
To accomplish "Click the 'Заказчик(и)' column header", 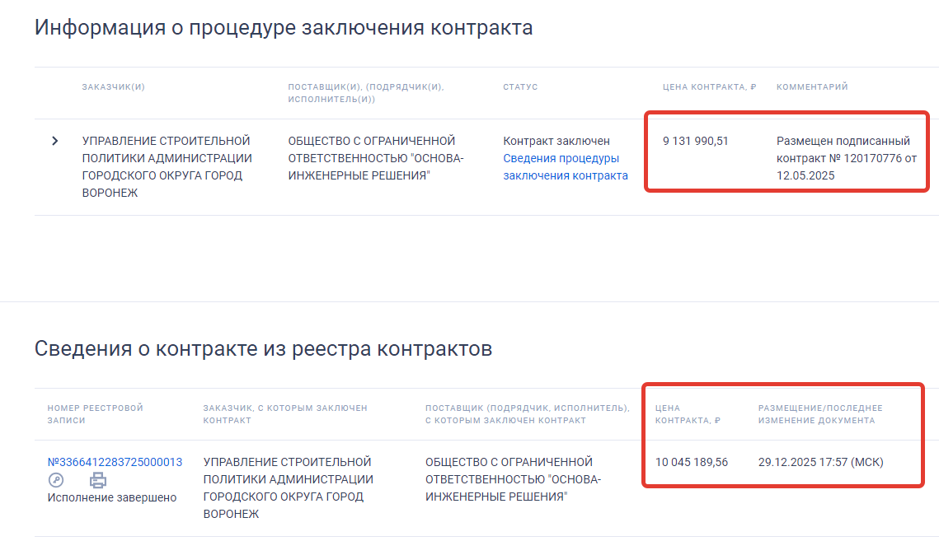I will tap(113, 87).
